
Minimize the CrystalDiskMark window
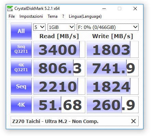(x=104, y=9)
